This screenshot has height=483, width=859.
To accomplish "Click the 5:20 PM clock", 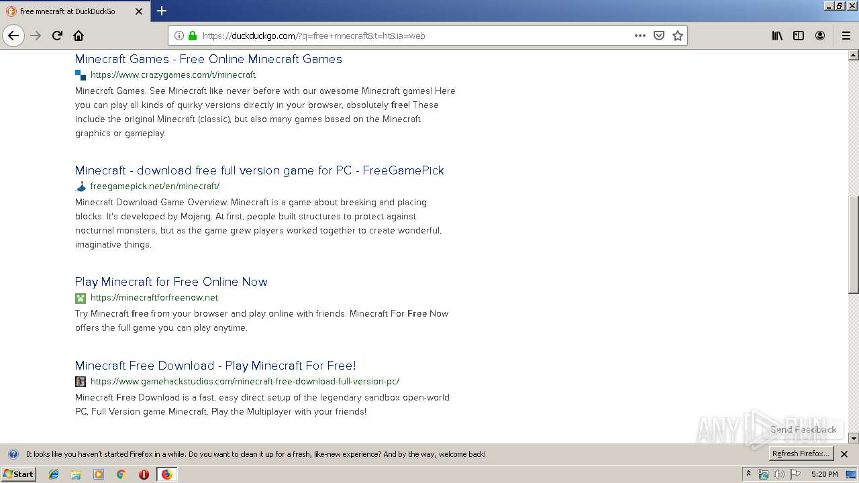I will click(824, 474).
